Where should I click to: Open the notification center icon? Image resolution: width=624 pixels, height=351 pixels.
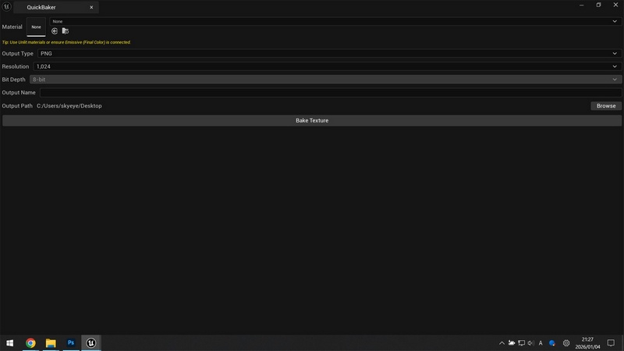point(611,343)
